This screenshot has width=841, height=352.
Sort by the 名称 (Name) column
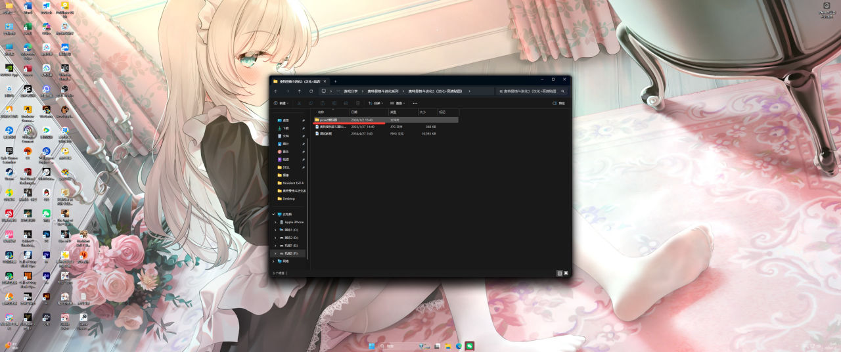pyautogui.click(x=321, y=112)
